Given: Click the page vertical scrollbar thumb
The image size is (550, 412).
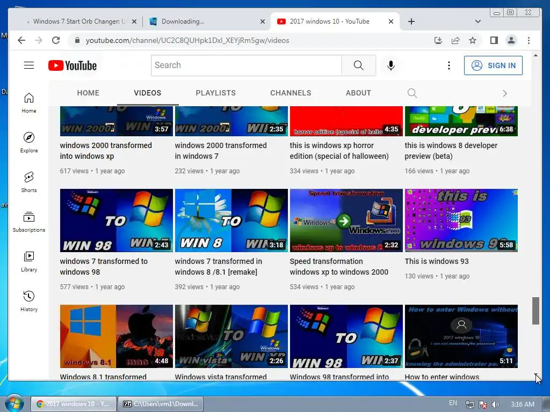Looking at the screenshot, I should point(535,311).
